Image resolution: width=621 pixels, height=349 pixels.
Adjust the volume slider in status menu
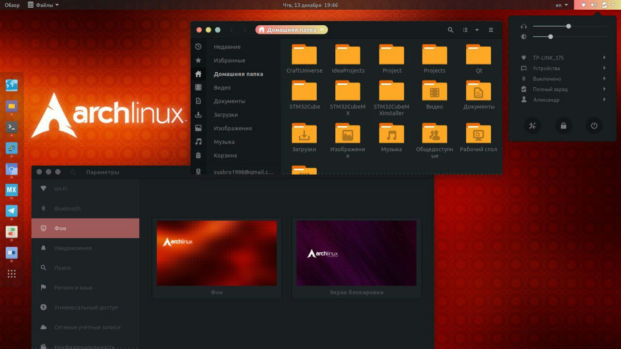click(x=570, y=26)
